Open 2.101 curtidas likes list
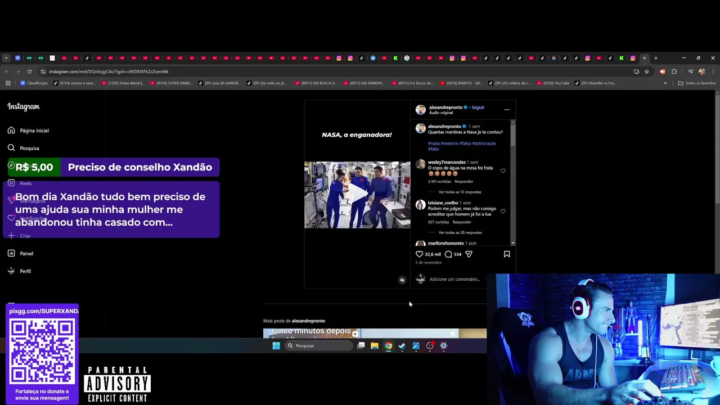The width and height of the screenshot is (720, 405). (440, 182)
